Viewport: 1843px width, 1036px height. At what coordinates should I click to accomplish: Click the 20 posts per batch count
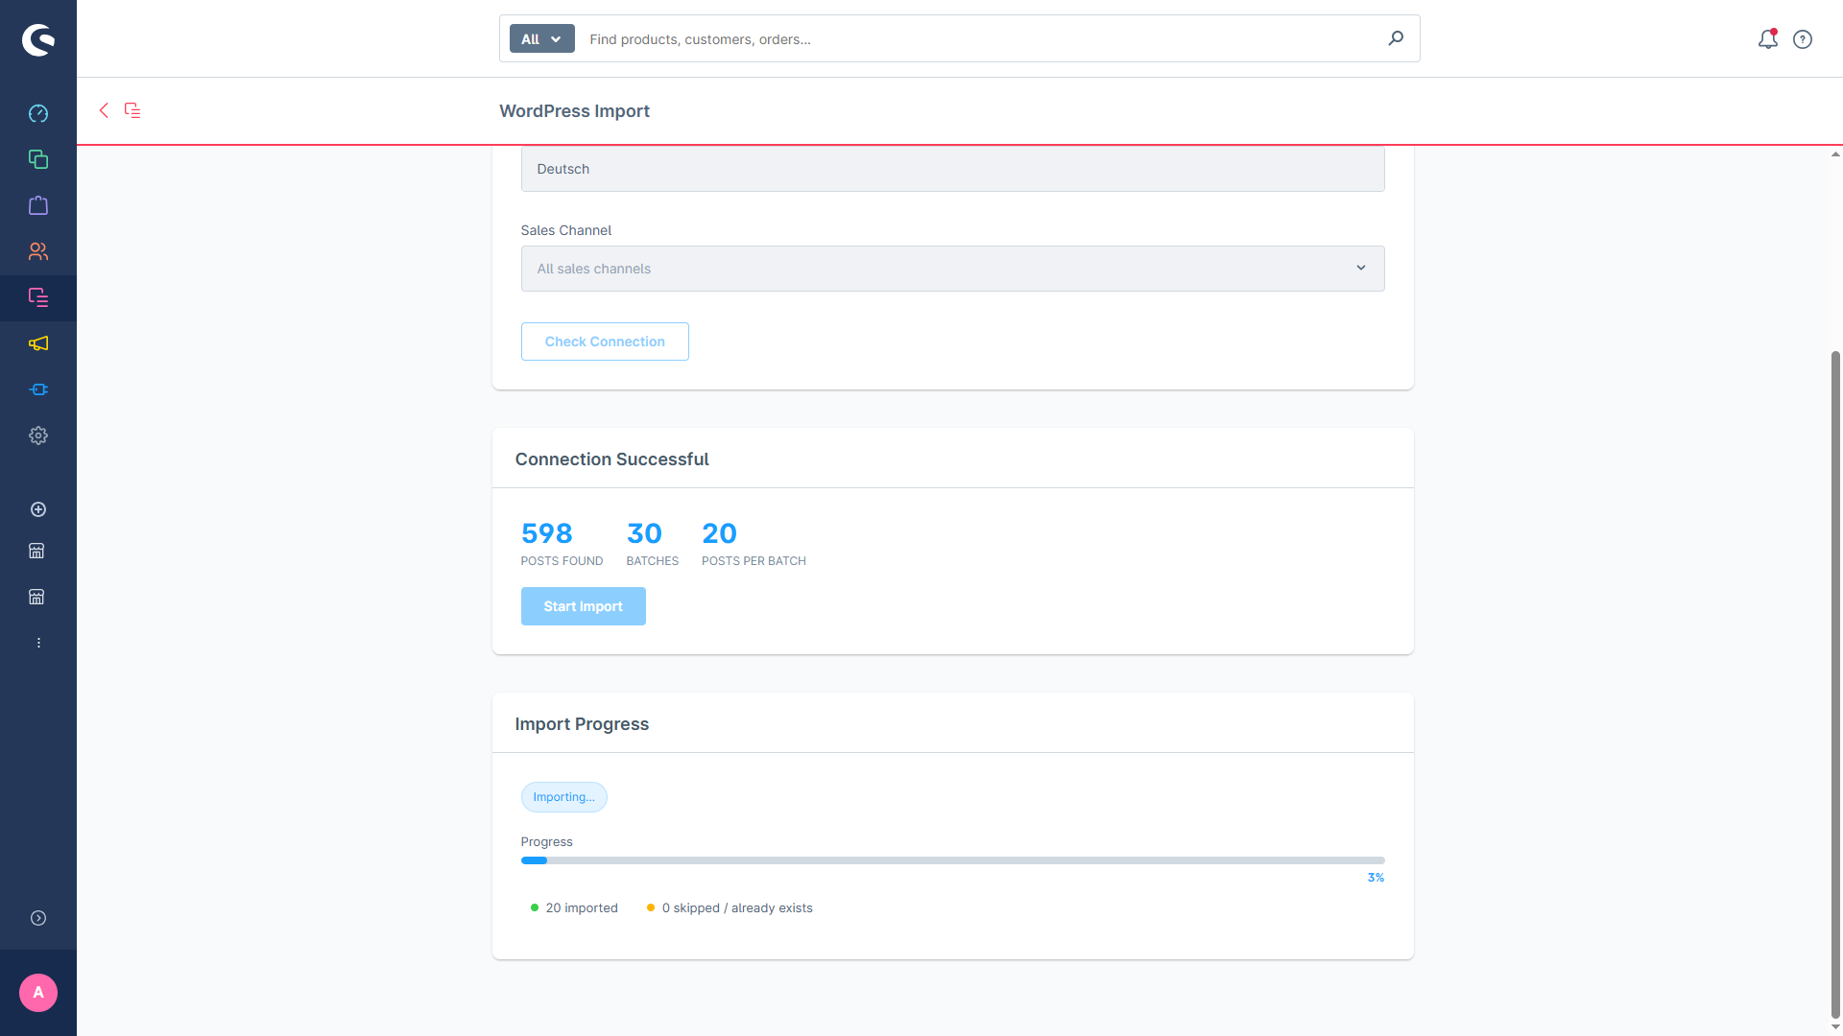720,533
